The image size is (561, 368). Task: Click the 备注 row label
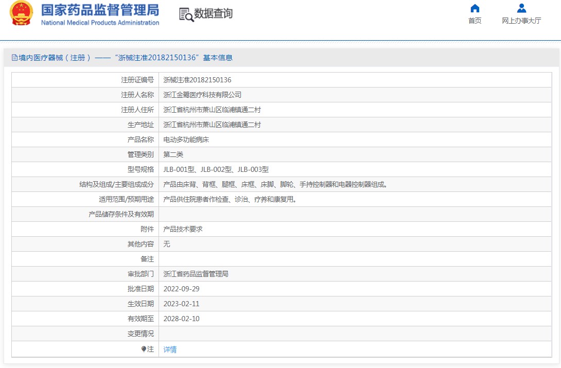[x=147, y=259]
